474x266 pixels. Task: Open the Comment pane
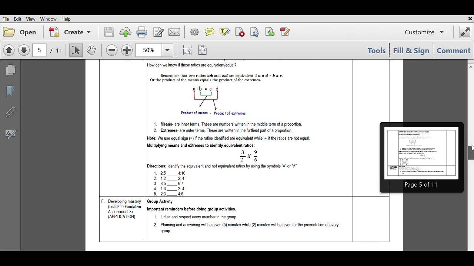coord(454,51)
